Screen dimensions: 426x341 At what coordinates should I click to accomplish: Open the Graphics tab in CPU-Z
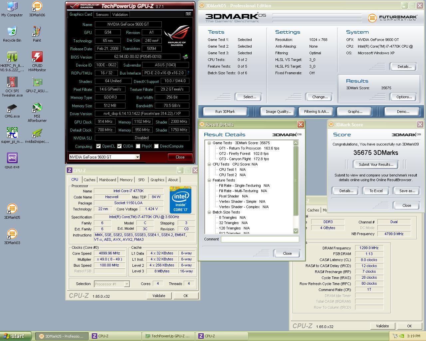[157, 180]
